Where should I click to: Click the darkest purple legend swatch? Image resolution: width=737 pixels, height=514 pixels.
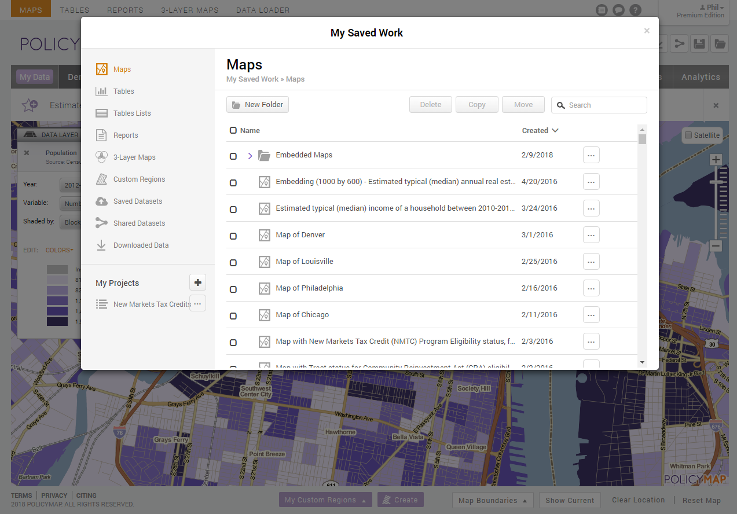tap(57, 321)
